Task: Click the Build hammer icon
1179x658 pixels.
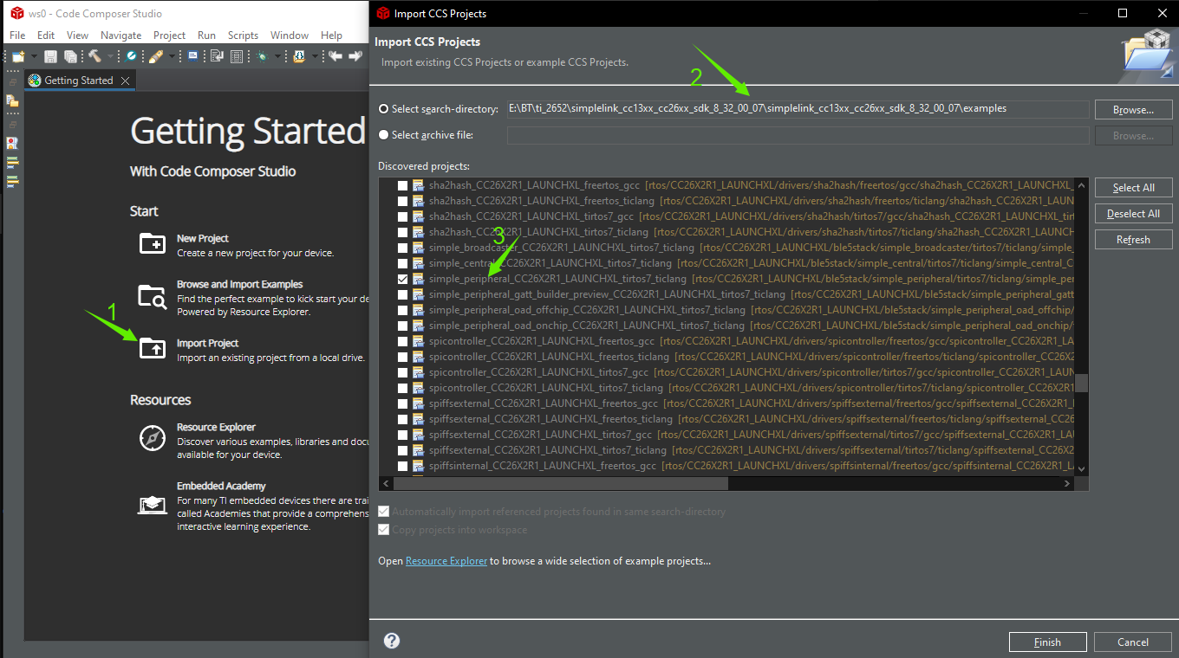Action: (94, 56)
